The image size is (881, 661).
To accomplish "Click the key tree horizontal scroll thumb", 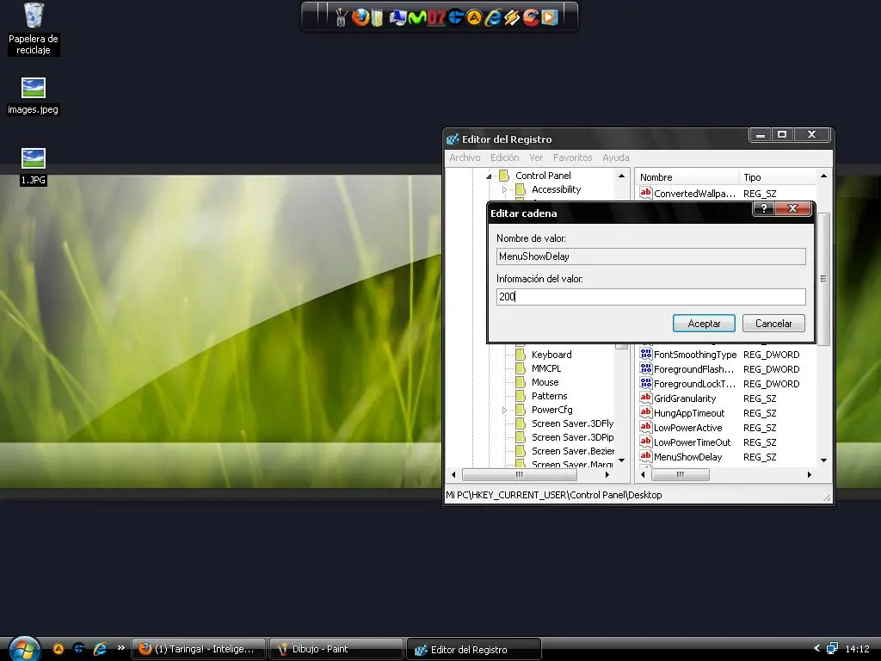I will 519,475.
